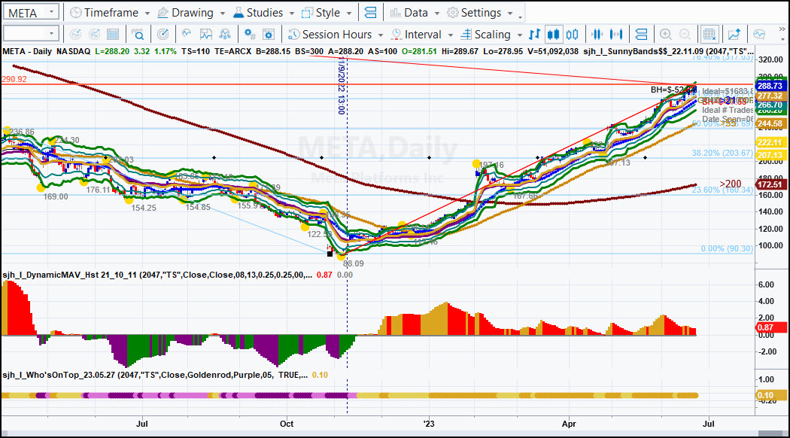The height and width of the screenshot is (438, 790).
Task: Click the '23 year label on time axis
Action: 429,424
